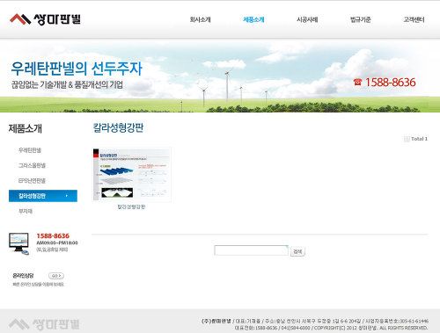Click the gray footer 쌍마판넬 logo
440x333 pixels.
pos(44,324)
